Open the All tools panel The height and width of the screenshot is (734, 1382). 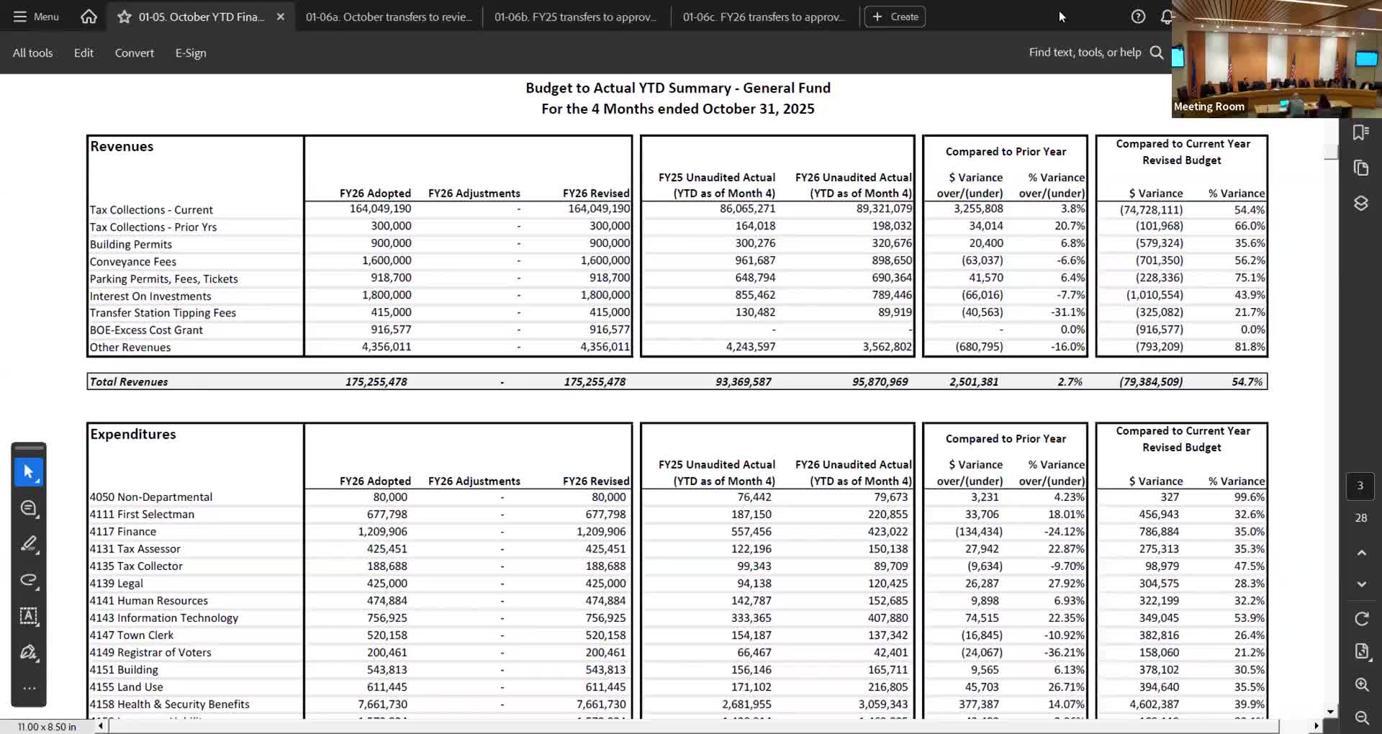tap(32, 53)
